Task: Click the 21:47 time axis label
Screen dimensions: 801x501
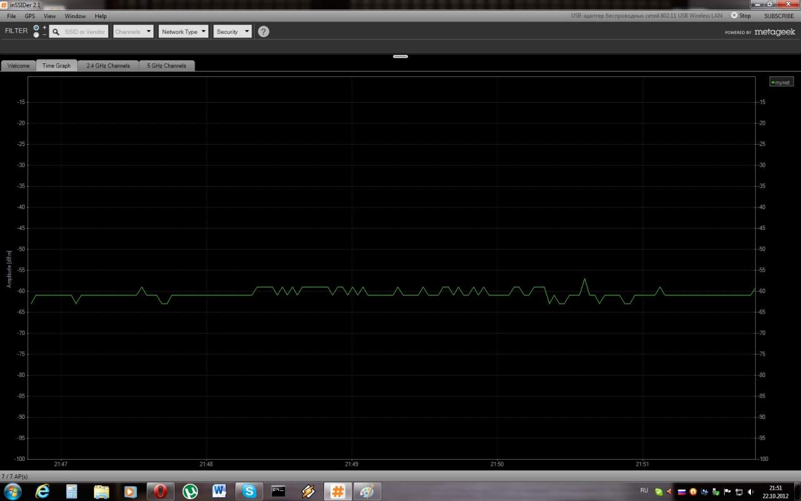Action: [x=61, y=465]
